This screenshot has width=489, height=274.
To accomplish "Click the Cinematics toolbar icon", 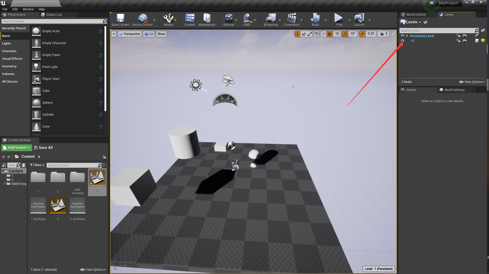I will click(292, 20).
